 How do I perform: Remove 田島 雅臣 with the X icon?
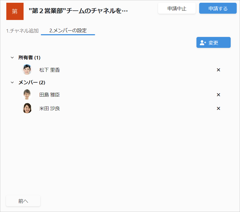218,95
